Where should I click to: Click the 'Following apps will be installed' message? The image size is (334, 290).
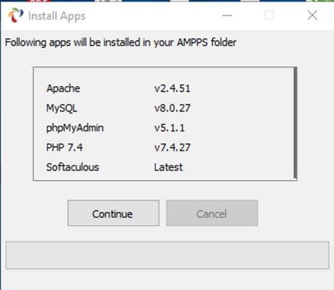[x=121, y=43]
